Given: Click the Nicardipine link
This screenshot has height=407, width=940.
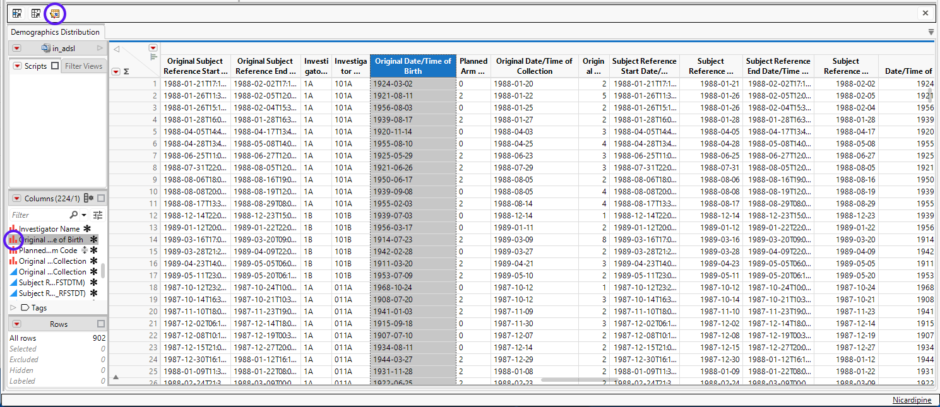Looking at the screenshot, I should pos(912,400).
